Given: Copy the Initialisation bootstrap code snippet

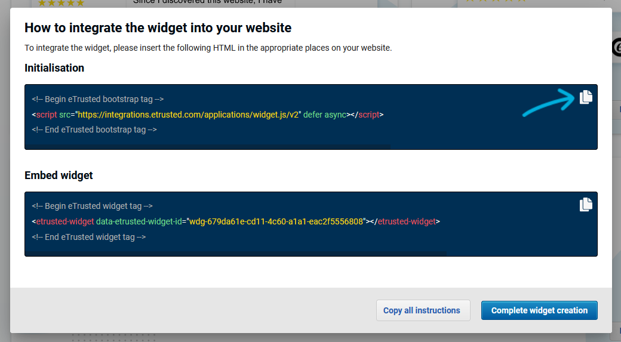Looking at the screenshot, I should click(x=586, y=97).
